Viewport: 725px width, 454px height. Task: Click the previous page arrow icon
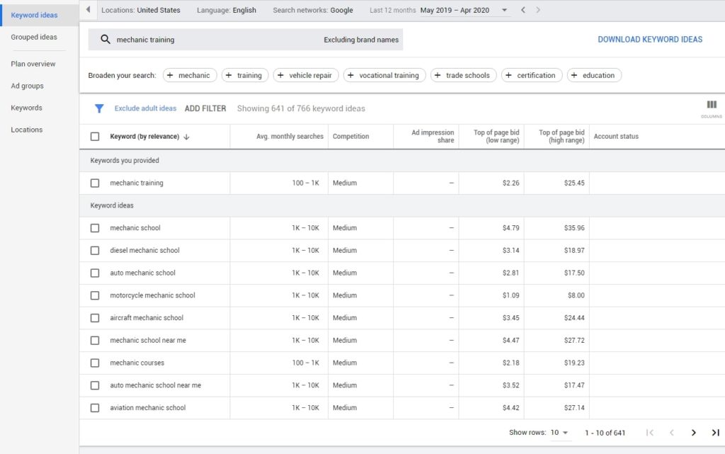pyautogui.click(x=671, y=432)
